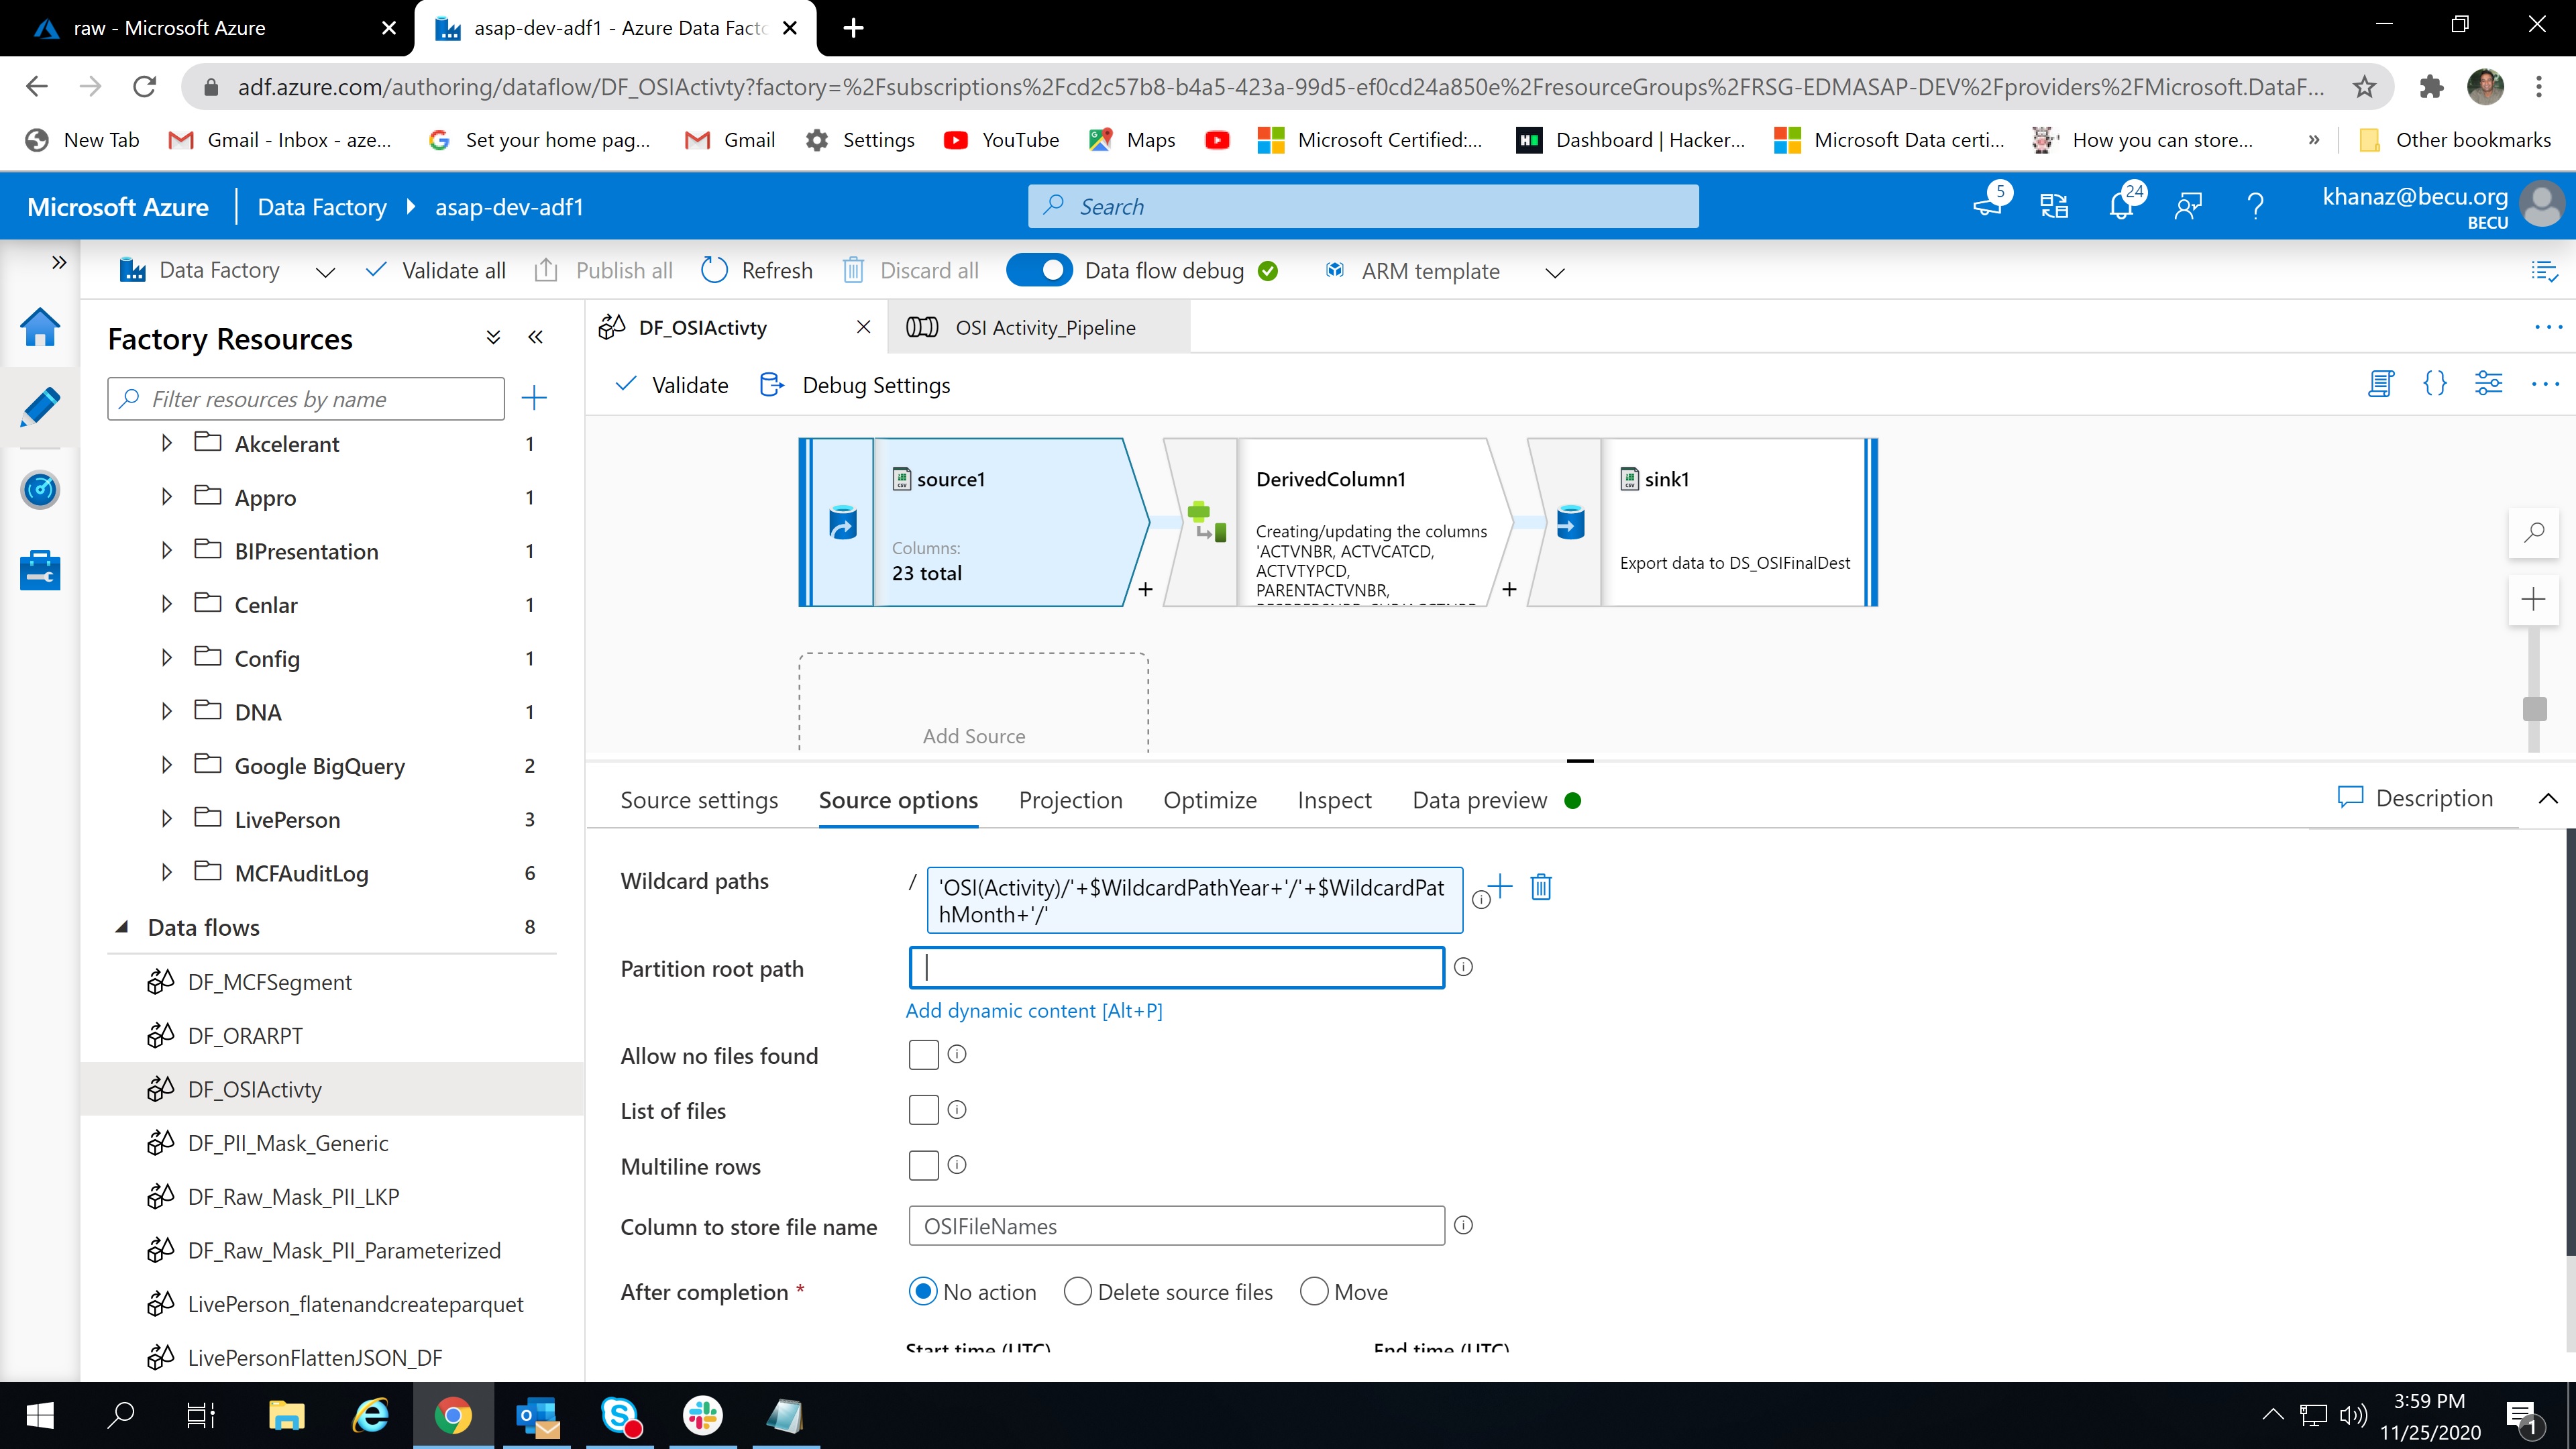2576x1449 pixels.
Task: Open Debug Settings
Action: pos(856,385)
